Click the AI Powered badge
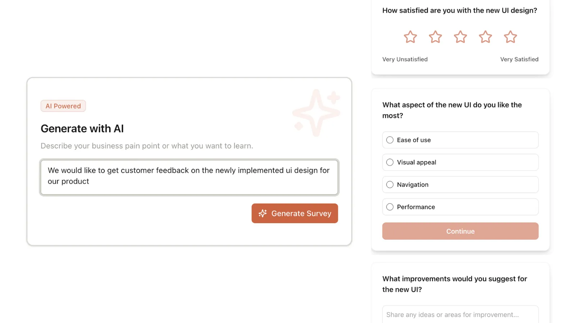 [63, 106]
